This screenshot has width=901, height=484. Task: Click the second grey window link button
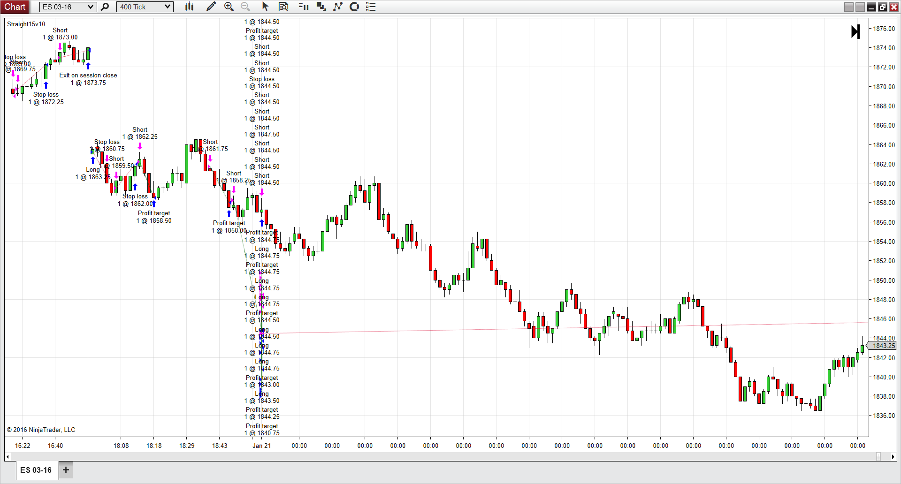click(860, 7)
